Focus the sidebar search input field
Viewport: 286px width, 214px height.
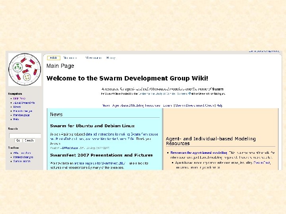(25, 136)
